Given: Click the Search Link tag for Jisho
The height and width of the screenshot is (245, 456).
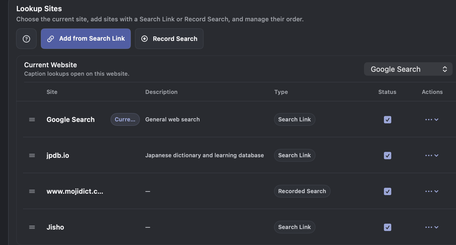Looking at the screenshot, I should pyautogui.click(x=294, y=227).
